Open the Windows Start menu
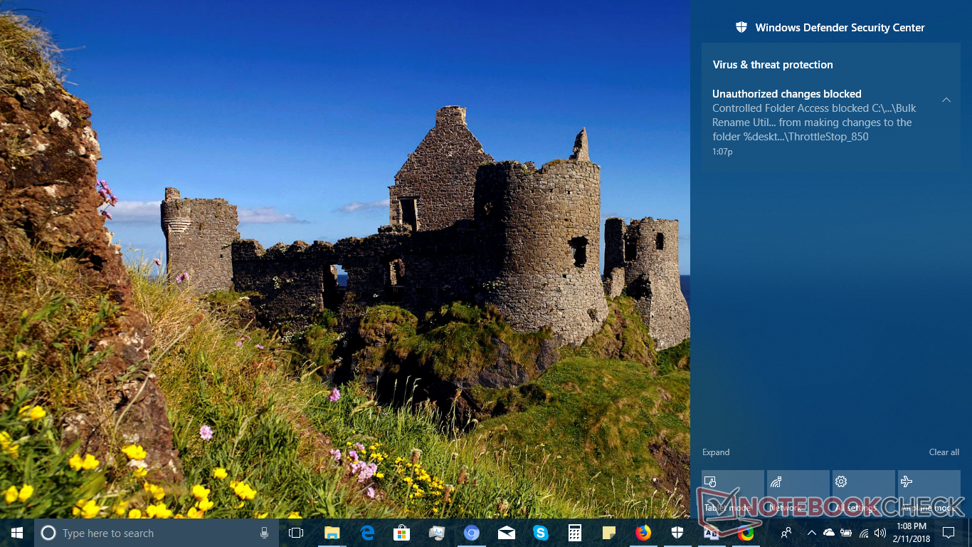This screenshot has height=547, width=972. pyautogui.click(x=17, y=533)
